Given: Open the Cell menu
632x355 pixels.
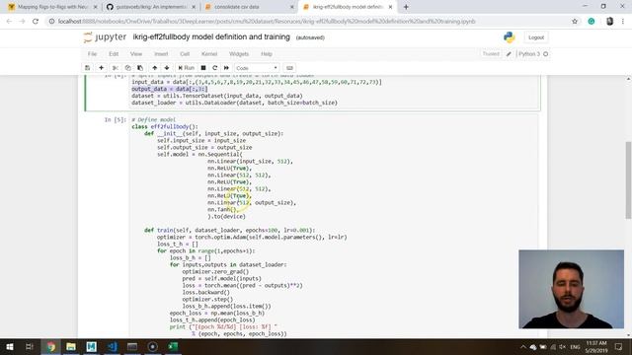Looking at the screenshot, I should click(185, 54).
